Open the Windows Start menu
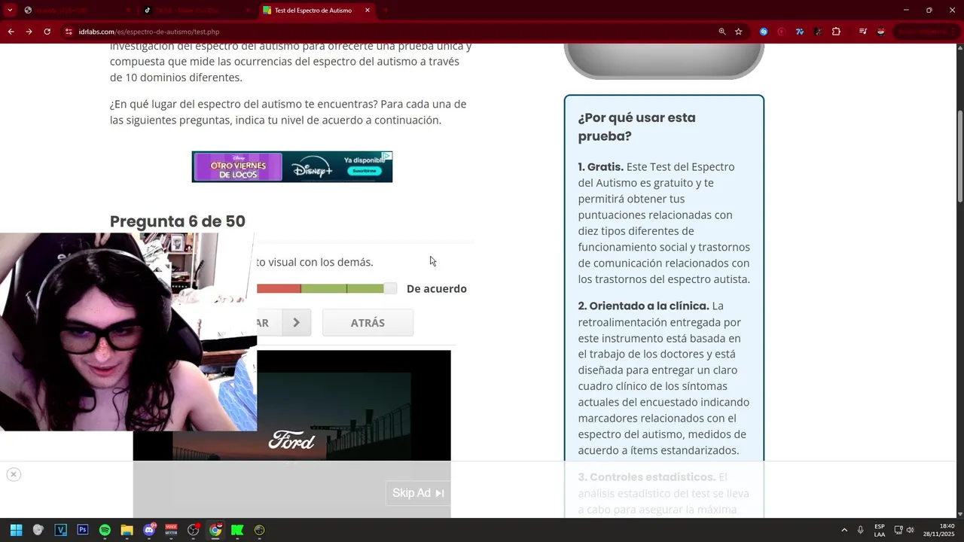Viewport: 964px width, 542px height. [16, 530]
